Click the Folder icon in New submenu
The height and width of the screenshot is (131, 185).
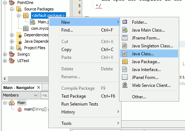125,22
